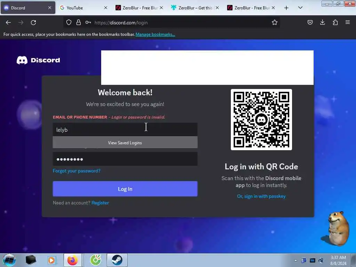The image size is (356, 267).
Task: Save page to Pocket
Action: pyautogui.click(x=310, y=23)
